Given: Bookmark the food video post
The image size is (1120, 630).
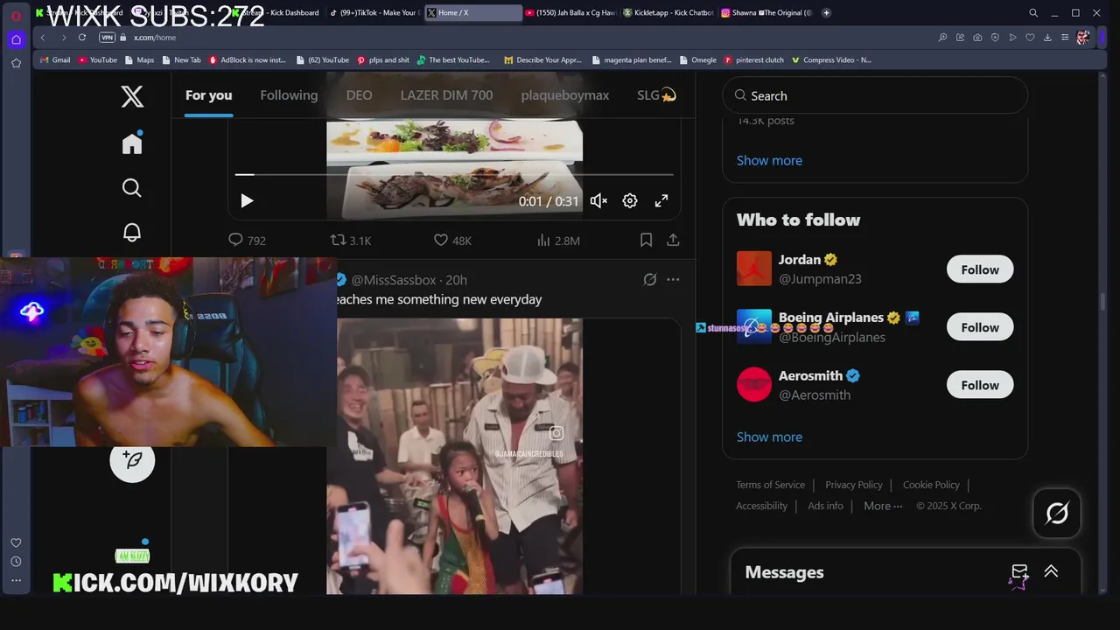Looking at the screenshot, I should 646,240.
